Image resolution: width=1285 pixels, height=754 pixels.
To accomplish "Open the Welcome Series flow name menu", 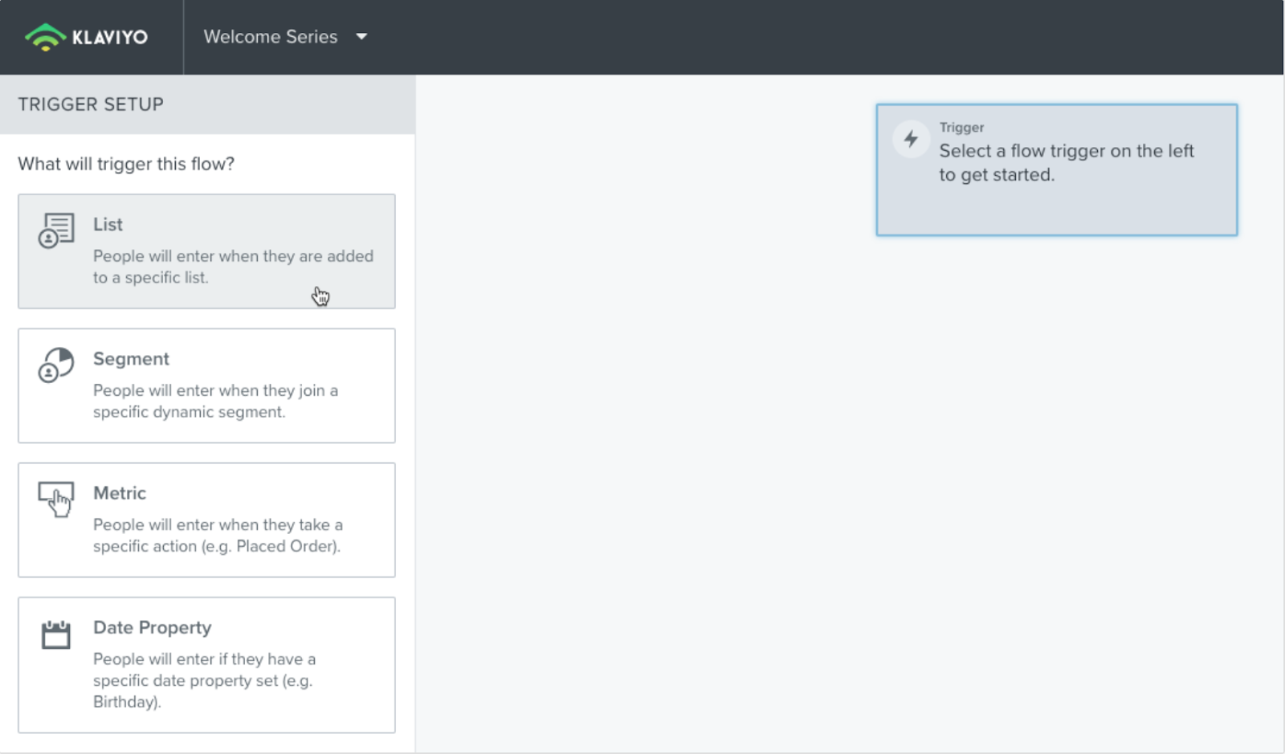I will point(271,37).
